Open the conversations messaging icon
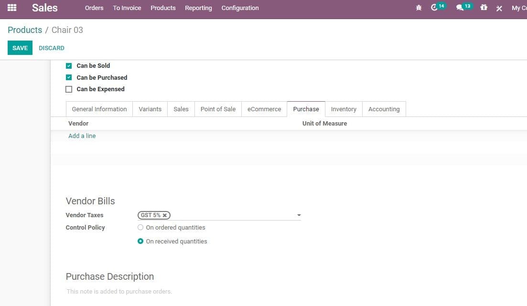This screenshot has width=527, height=306. click(461, 8)
